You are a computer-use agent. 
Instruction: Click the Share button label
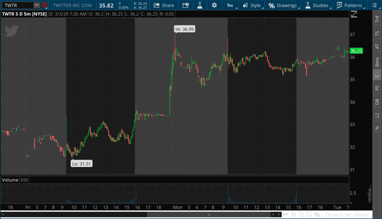(168, 5)
